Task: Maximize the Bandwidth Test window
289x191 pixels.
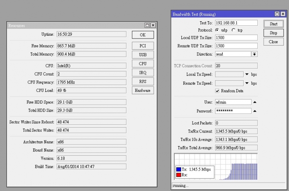Action: click(277, 14)
